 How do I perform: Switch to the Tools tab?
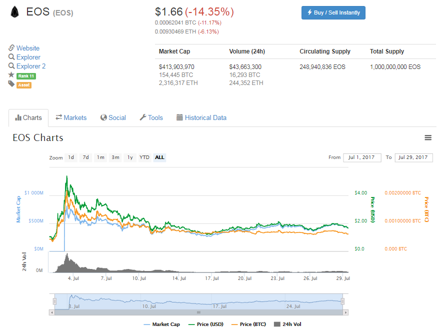pos(151,118)
